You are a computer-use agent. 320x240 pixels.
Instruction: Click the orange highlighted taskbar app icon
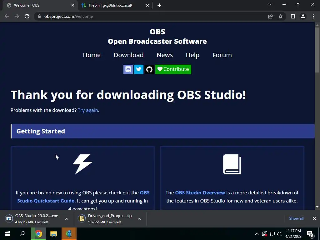[69, 234]
